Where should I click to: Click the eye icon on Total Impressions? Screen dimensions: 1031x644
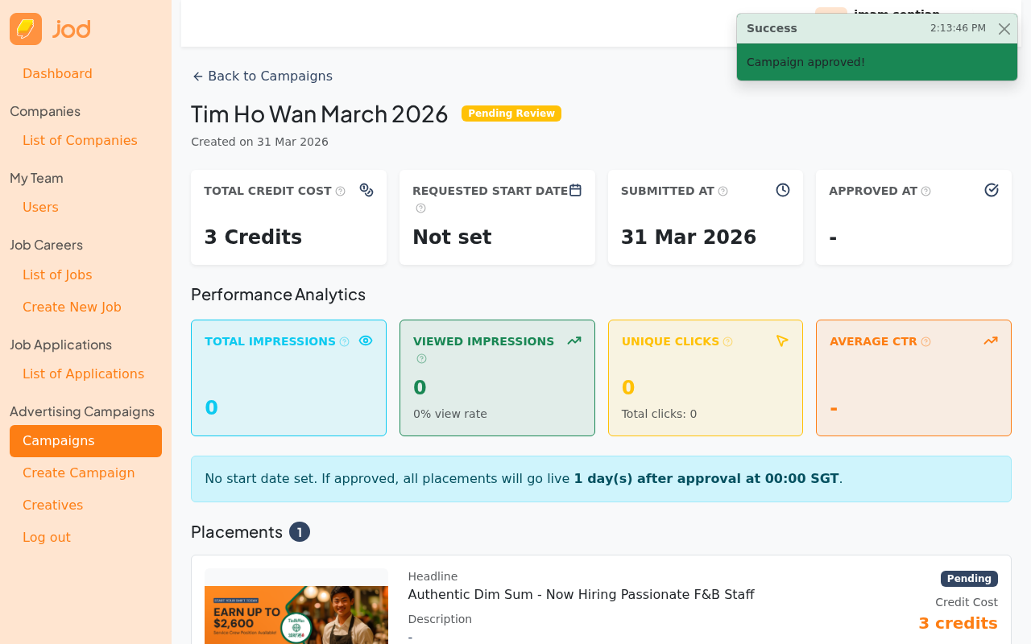366,341
